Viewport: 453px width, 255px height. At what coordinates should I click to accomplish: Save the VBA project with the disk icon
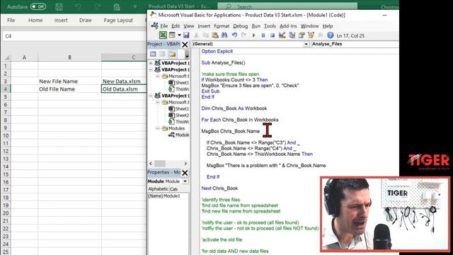[186, 35]
